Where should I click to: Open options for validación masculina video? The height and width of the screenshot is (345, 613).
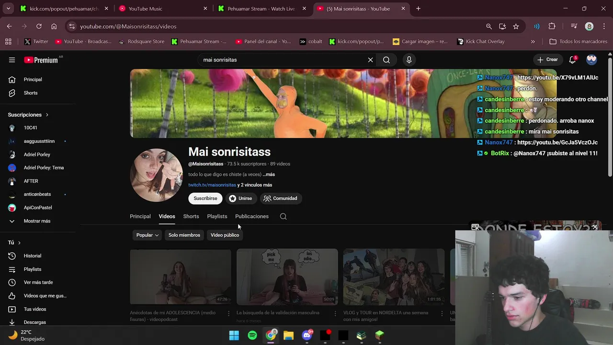point(335,313)
